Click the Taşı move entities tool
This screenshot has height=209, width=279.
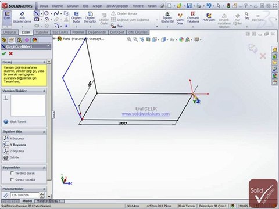coord(117,26)
